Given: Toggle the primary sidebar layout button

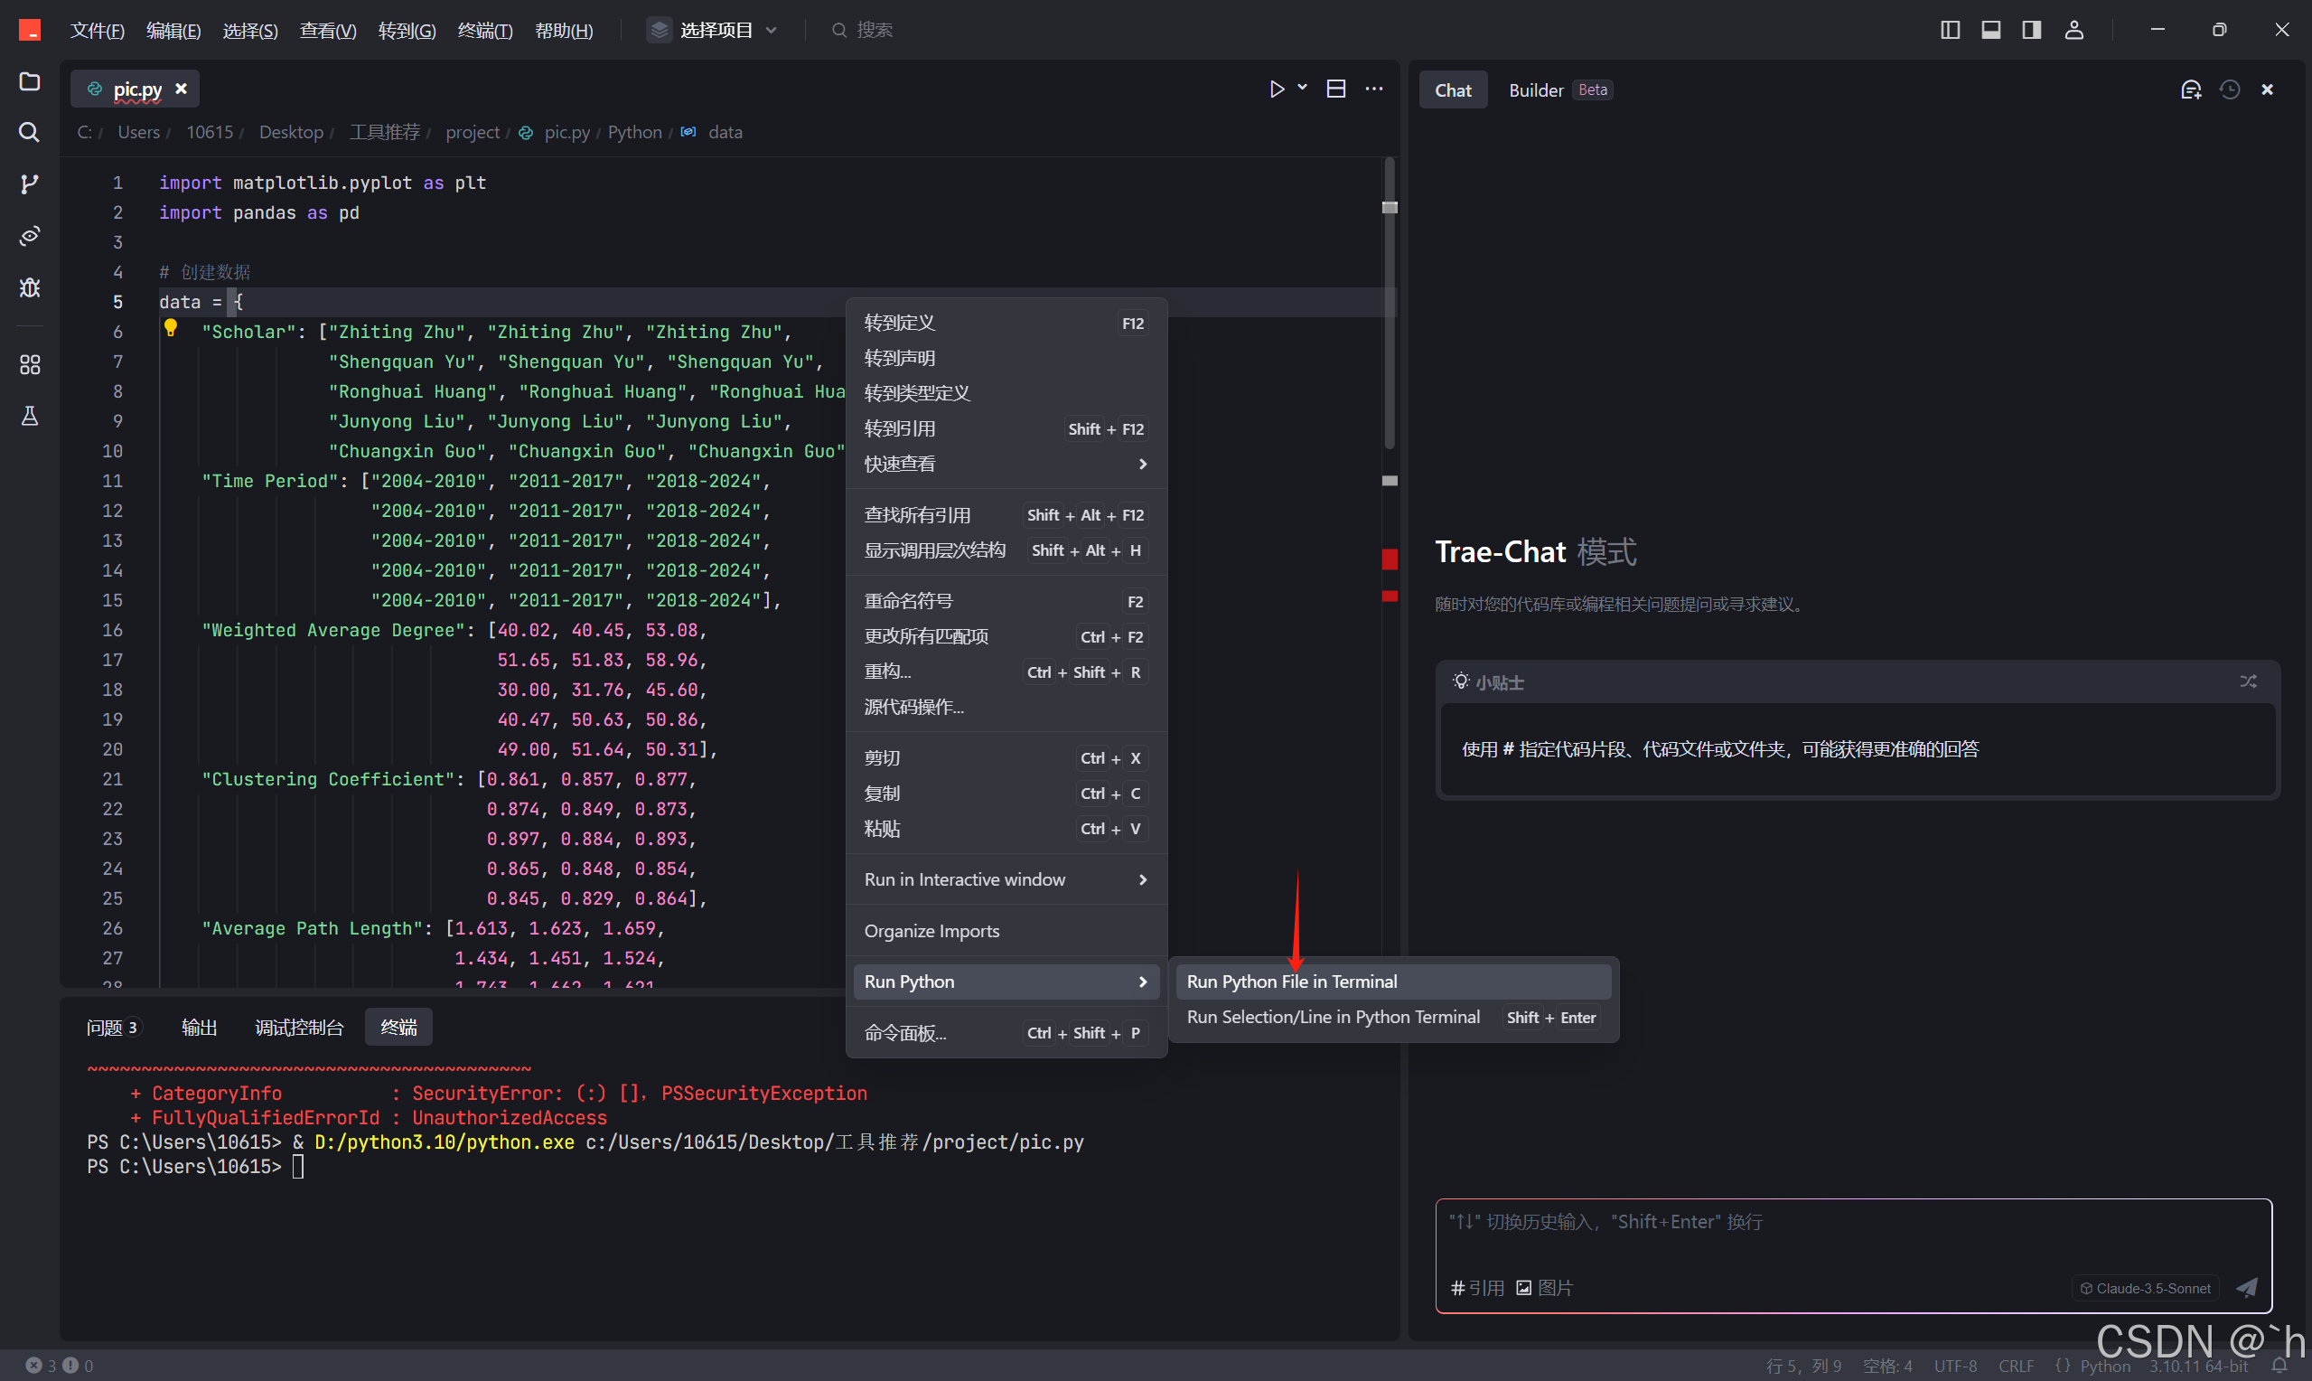Looking at the screenshot, I should [x=1951, y=30].
